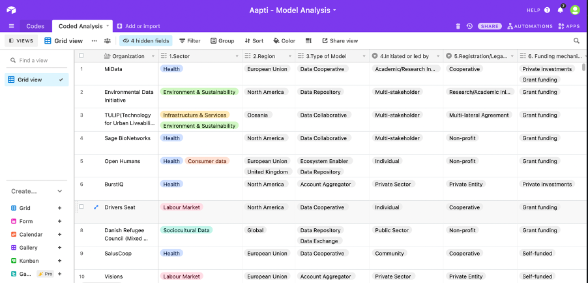The width and height of the screenshot is (588, 283).
Task: Click the row height icon
Action: tap(308, 41)
